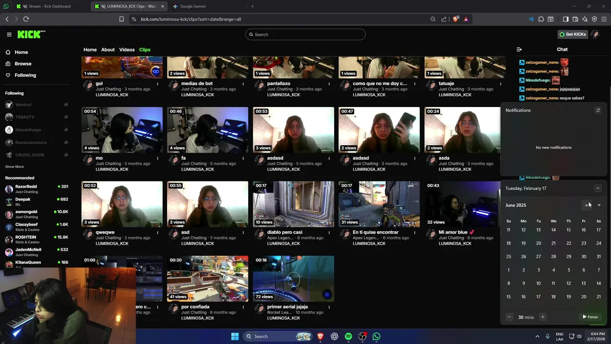
Task: Open recommended channel RazorRedd
Action: pyautogui.click(x=37, y=189)
